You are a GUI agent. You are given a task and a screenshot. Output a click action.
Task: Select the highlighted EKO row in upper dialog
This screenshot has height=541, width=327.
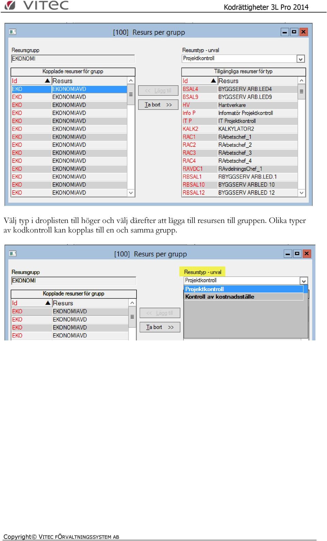(69, 89)
